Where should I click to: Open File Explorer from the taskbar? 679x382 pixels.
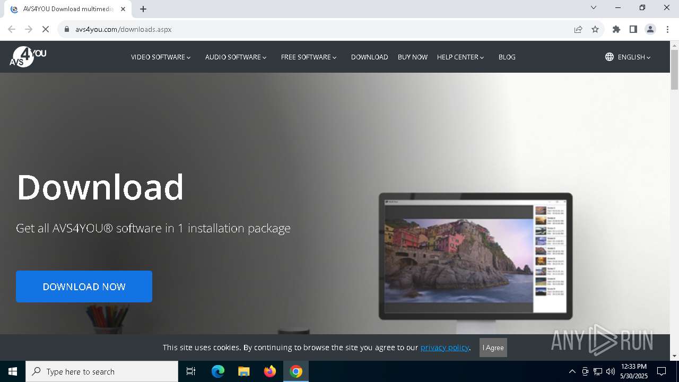coord(243,371)
